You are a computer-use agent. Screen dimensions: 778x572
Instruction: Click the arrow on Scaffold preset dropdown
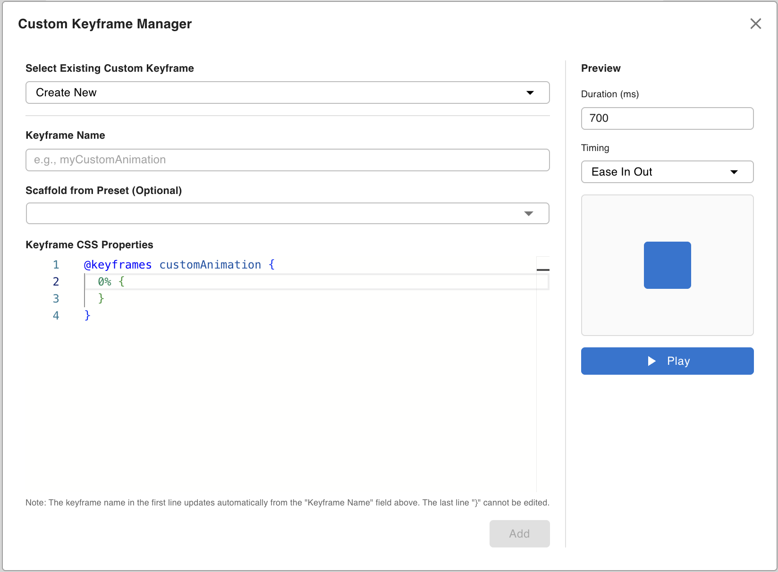click(x=529, y=214)
